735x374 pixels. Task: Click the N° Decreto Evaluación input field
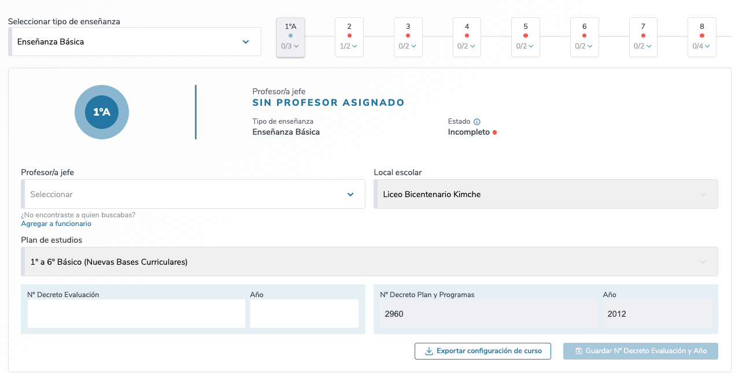click(x=136, y=313)
